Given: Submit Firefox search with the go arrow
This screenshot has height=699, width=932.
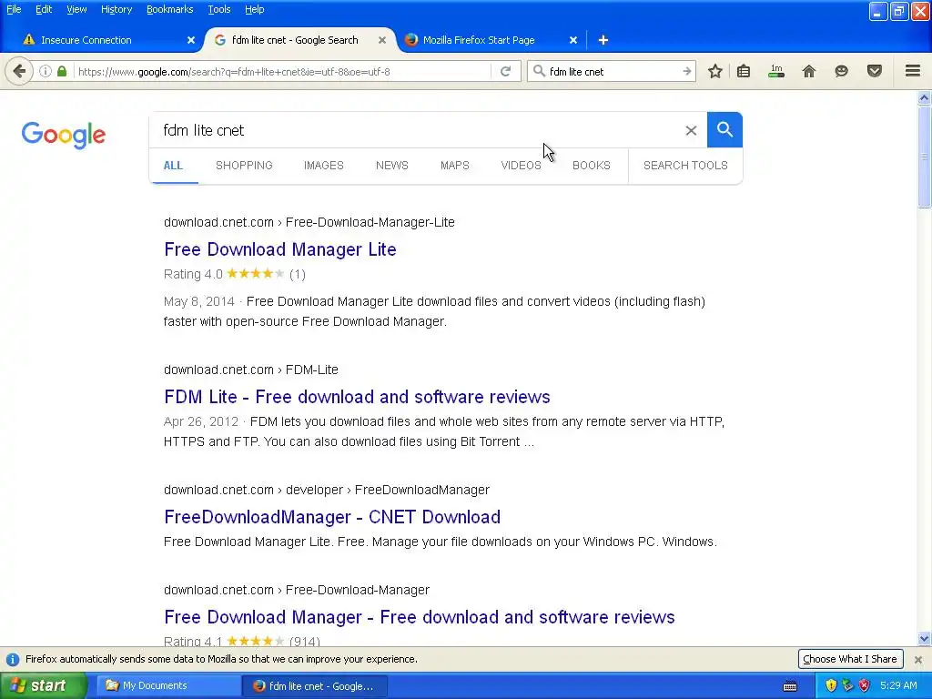Looking at the screenshot, I should 686,71.
